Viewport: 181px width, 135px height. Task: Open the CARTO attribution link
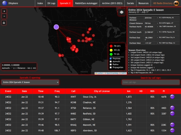coord(123,73)
